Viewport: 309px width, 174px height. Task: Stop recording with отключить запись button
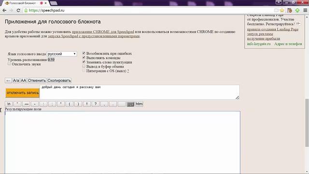tap(23, 93)
